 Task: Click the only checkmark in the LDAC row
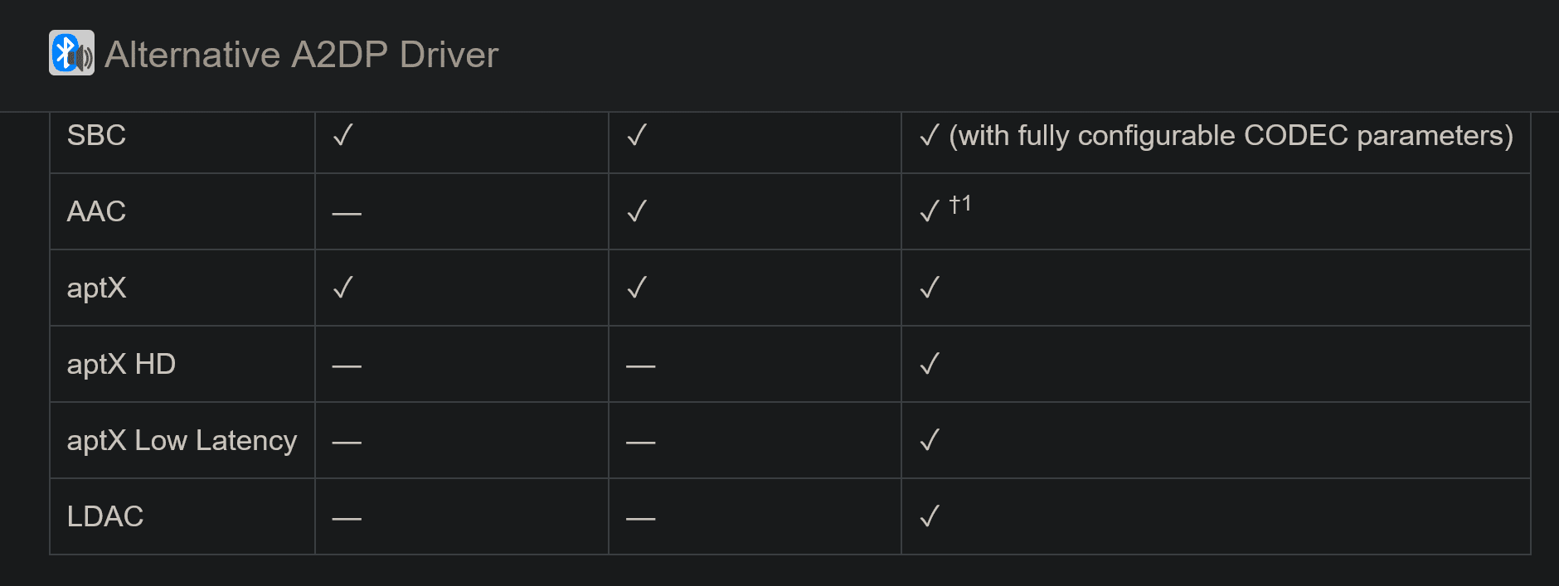coord(929,516)
